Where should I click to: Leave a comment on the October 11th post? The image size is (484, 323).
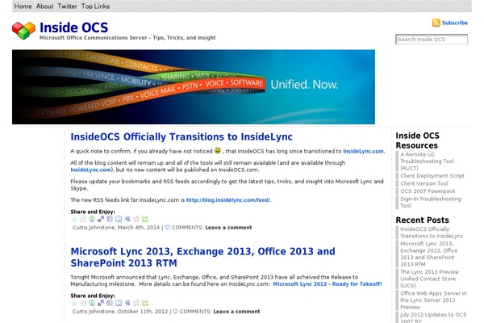tap(236, 312)
